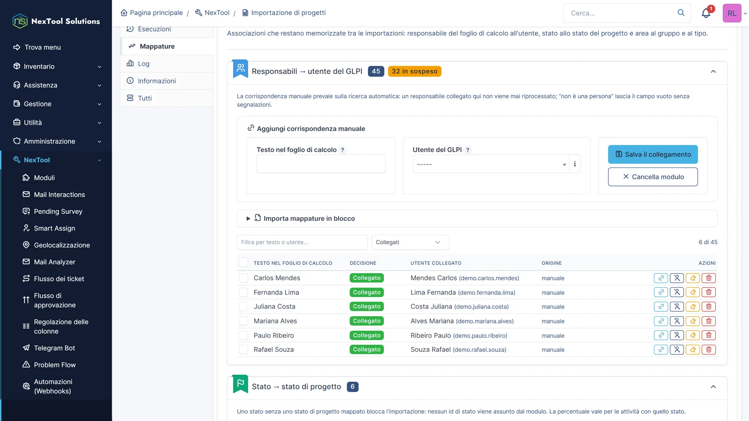The width and height of the screenshot is (749, 421).
Task: Click the crossed-out person icon for Rafael Souza
Action: pyautogui.click(x=677, y=349)
